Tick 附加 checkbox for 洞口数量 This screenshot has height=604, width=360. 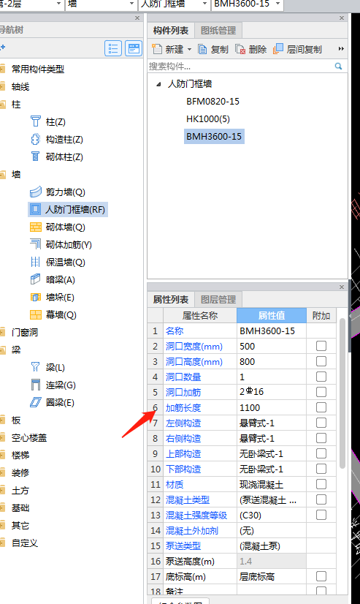(x=321, y=377)
